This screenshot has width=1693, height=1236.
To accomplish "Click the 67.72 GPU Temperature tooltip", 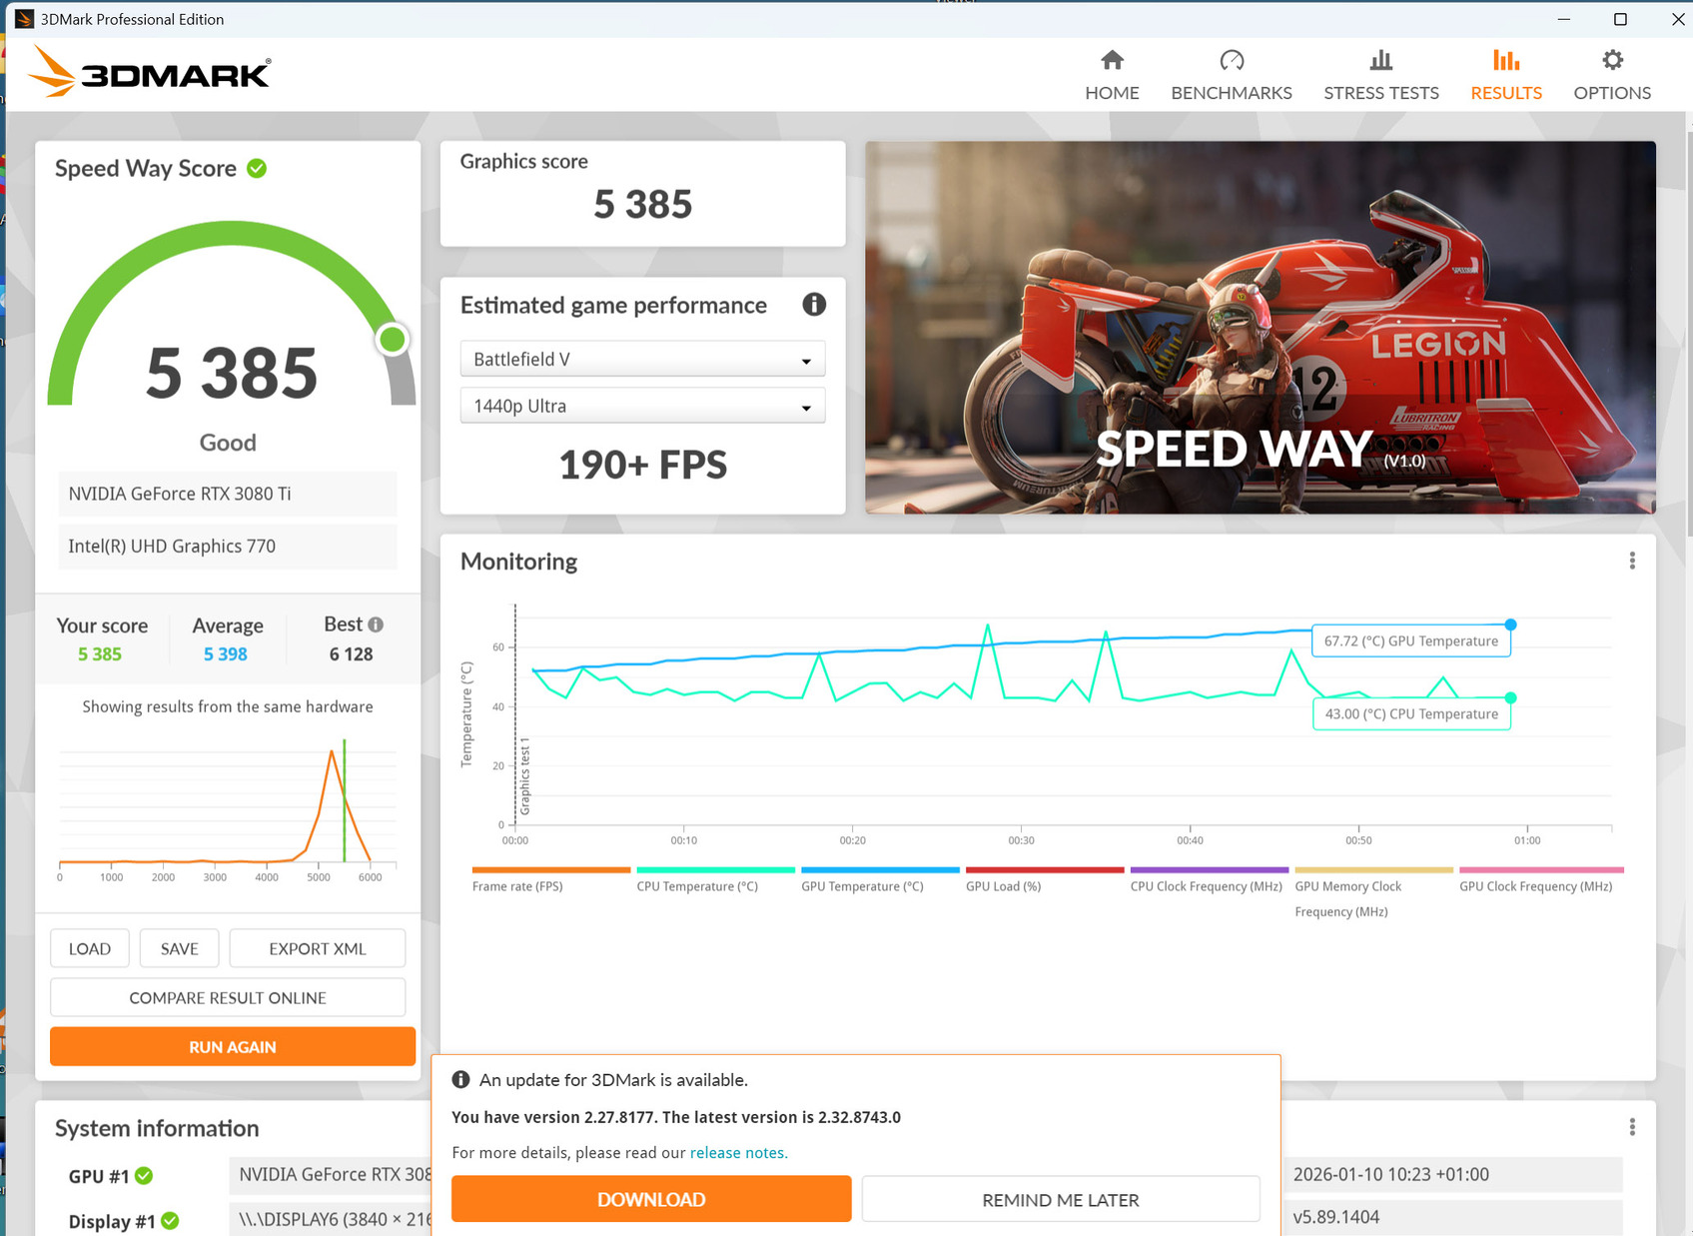I will click(x=1411, y=641).
